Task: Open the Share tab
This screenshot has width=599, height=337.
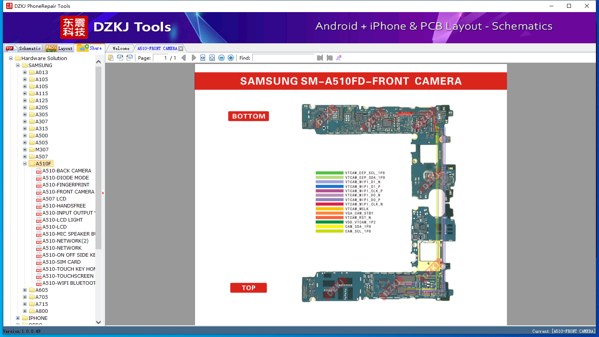Action: click(x=90, y=48)
